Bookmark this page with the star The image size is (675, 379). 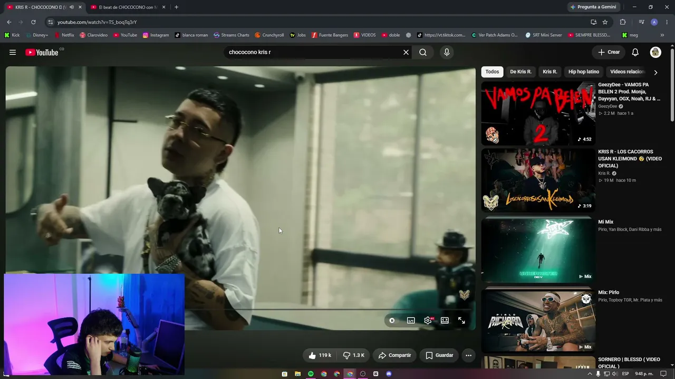click(605, 22)
